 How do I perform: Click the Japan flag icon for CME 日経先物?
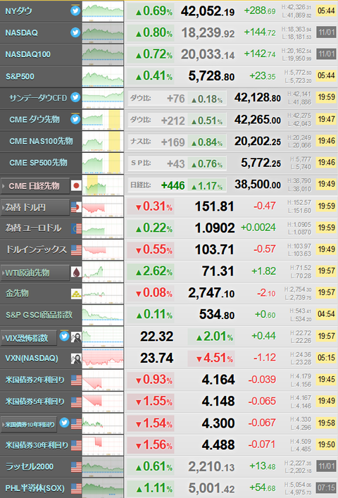76,185
